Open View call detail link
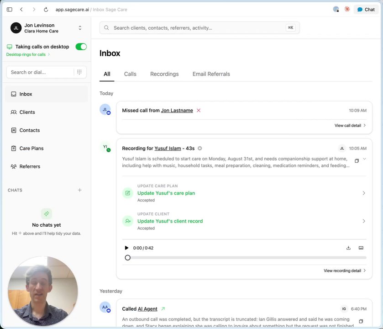This screenshot has height=329, width=383. (350, 125)
